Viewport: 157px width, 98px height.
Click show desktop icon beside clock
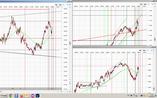[156, 96]
